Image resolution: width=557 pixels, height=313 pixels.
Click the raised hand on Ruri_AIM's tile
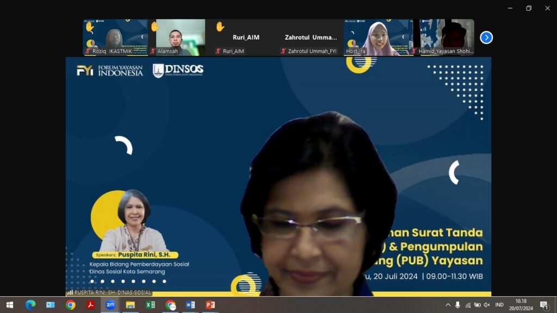(x=220, y=27)
